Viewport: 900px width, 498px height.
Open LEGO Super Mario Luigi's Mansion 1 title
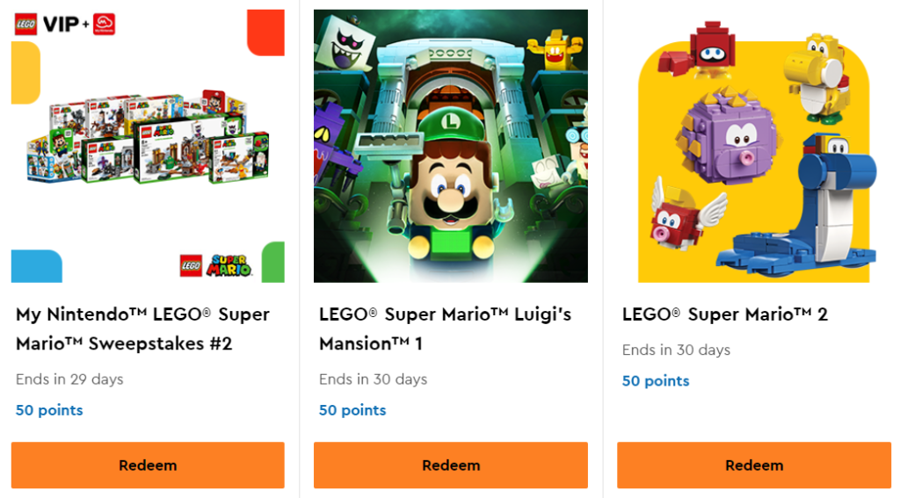point(445,328)
